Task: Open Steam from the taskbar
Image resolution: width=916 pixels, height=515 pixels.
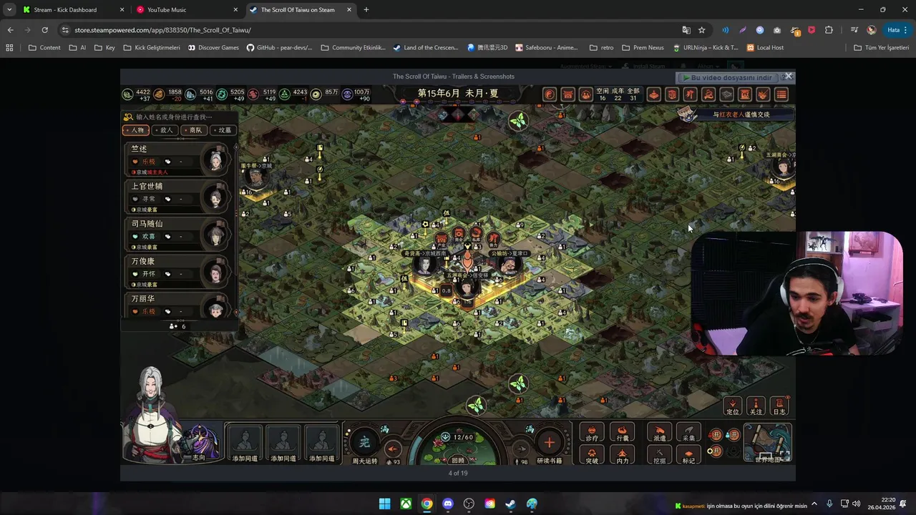Action: 510,504
